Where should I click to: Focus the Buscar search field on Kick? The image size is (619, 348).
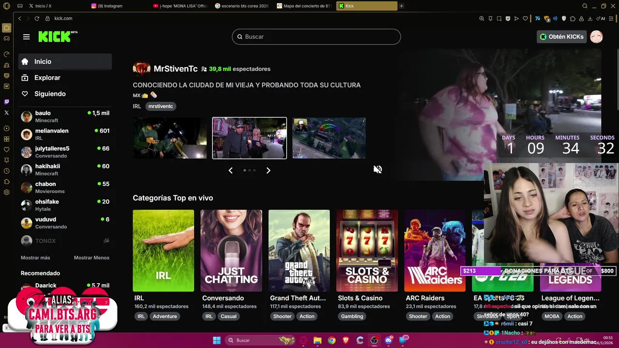coord(316,37)
